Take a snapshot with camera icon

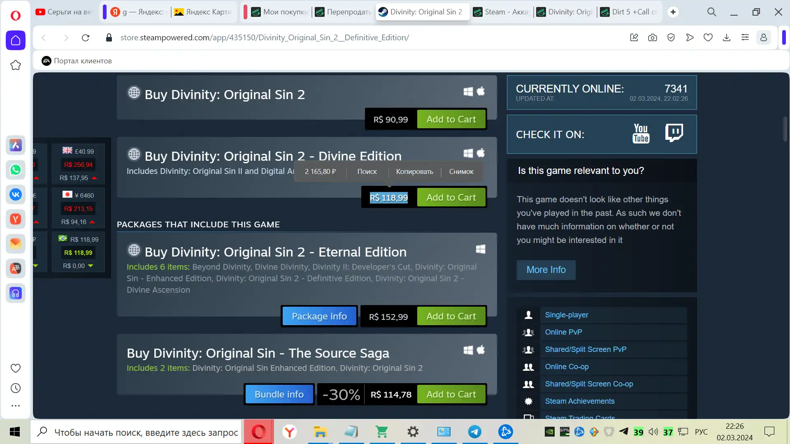(653, 38)
